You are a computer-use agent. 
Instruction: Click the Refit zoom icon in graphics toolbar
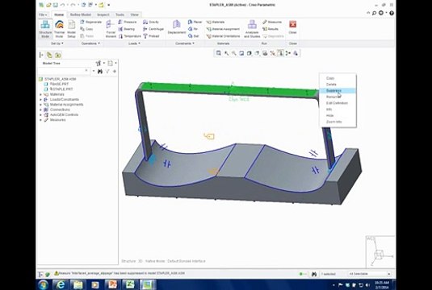(x=219, y=53)
